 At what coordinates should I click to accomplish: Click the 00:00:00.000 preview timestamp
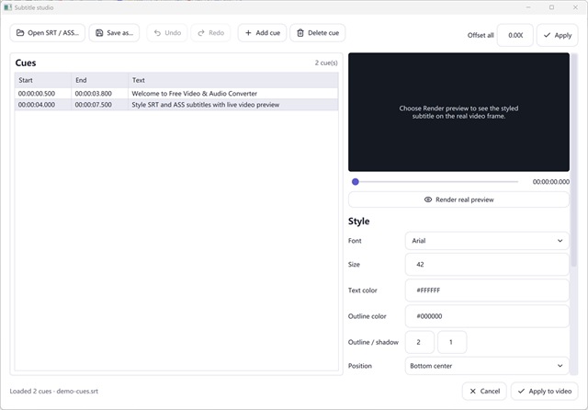point(551,182)
